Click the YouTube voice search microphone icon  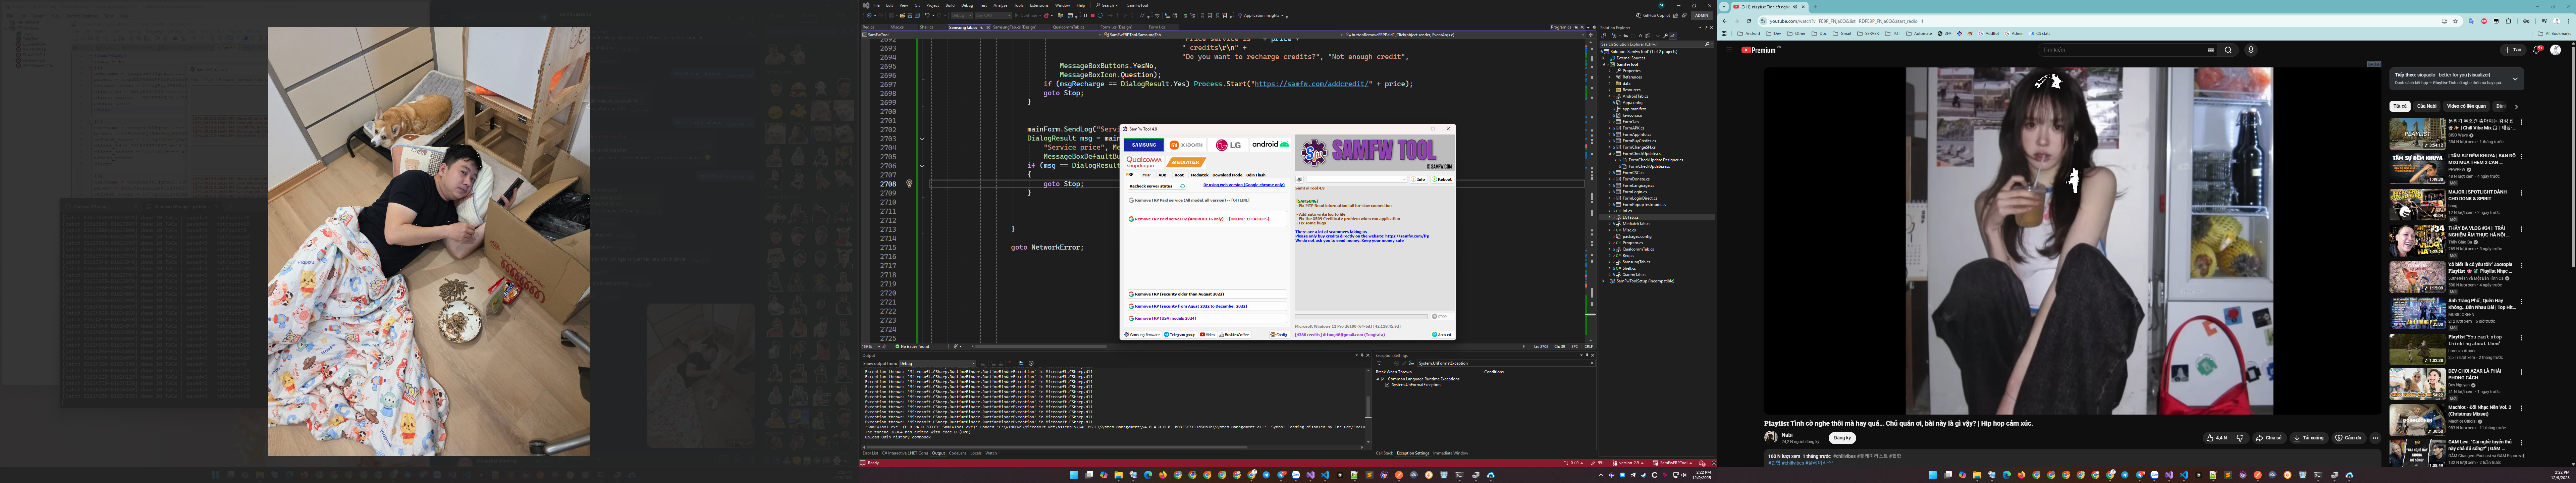(2251, 50)
